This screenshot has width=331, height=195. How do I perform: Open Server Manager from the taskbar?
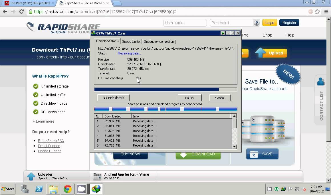(25, 189)
